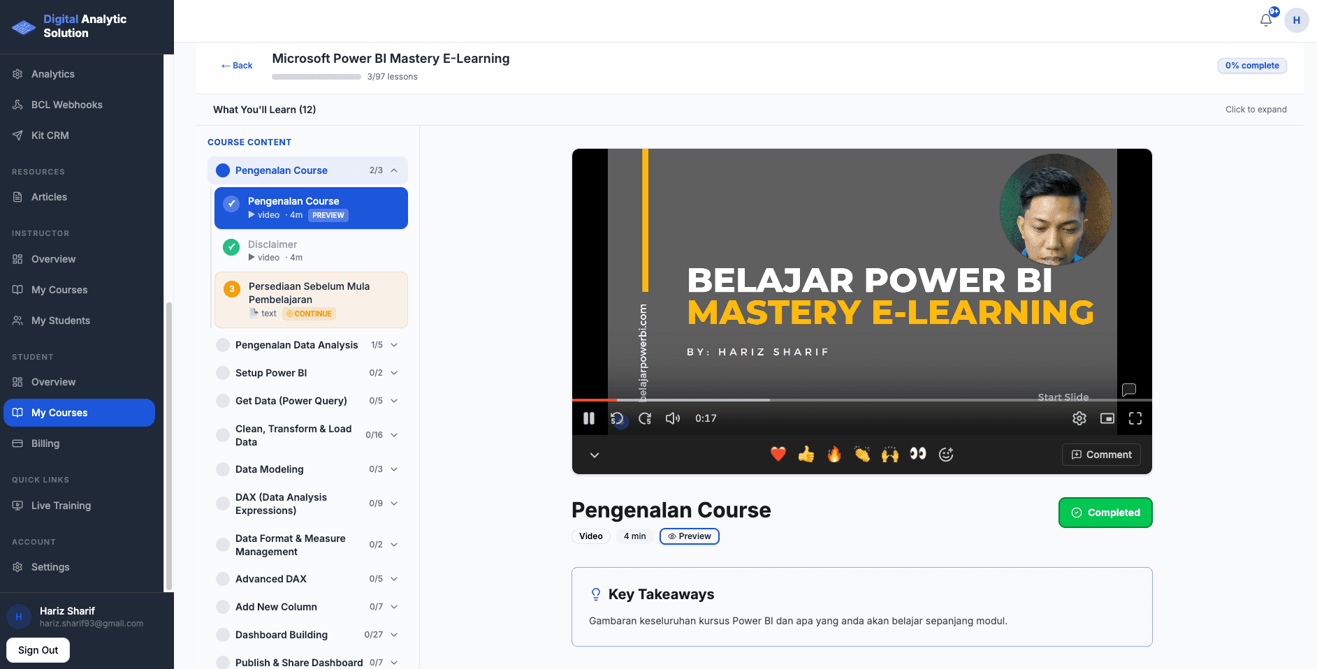This screenshot has width=1317, height=669.
Task: Open video settings gear
Action: click(x=1079, y=418)
